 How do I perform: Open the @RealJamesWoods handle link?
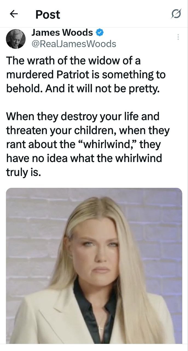(74, 44)
